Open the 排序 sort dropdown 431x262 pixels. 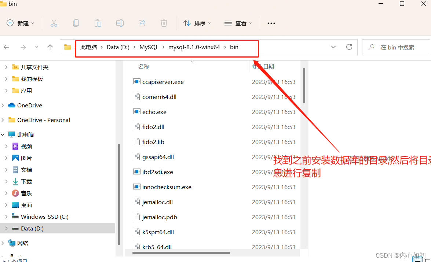(x=197, y=23)
